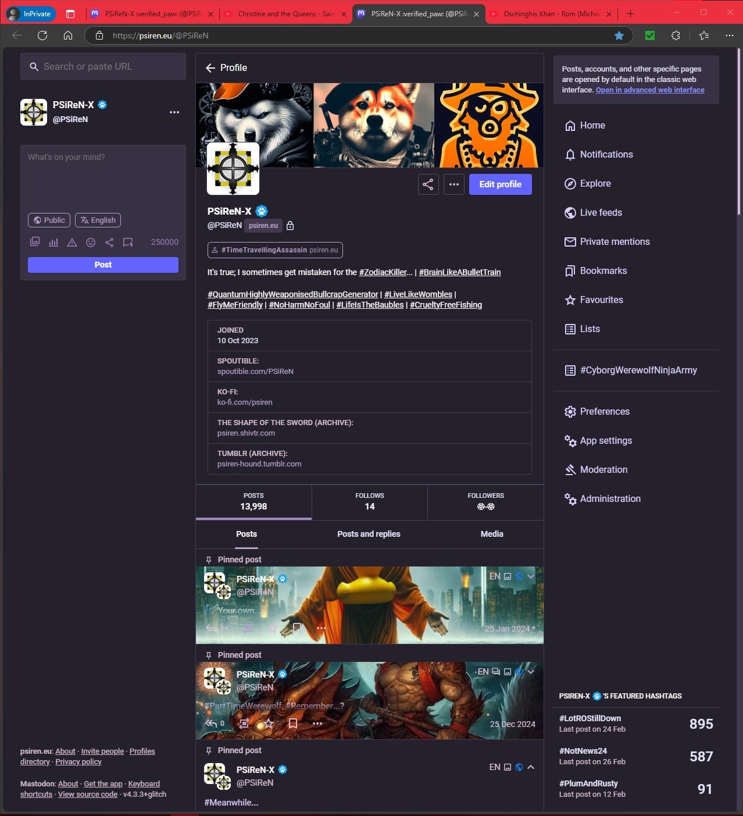Image resolution: width=743 pixels, height=816 pixels.
Task: Focus the Search or paste URL field
Action: pos(103,66)
